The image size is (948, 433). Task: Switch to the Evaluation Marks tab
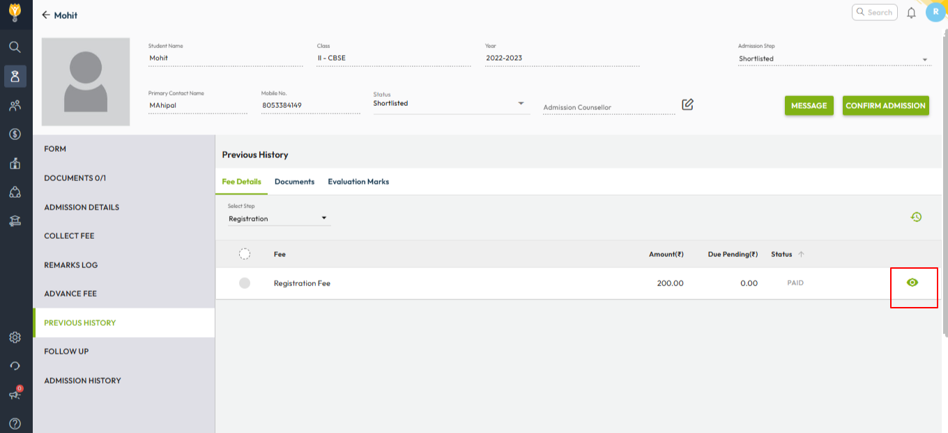coord(358,182)
